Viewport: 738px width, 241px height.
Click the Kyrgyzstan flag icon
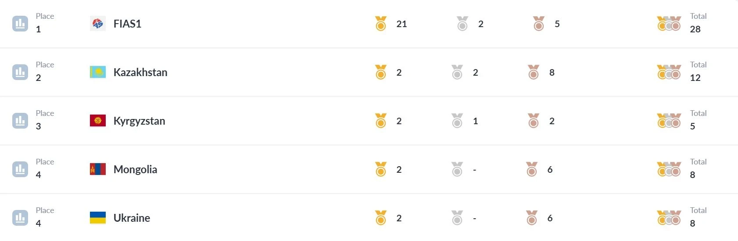(x=98, y=121)
